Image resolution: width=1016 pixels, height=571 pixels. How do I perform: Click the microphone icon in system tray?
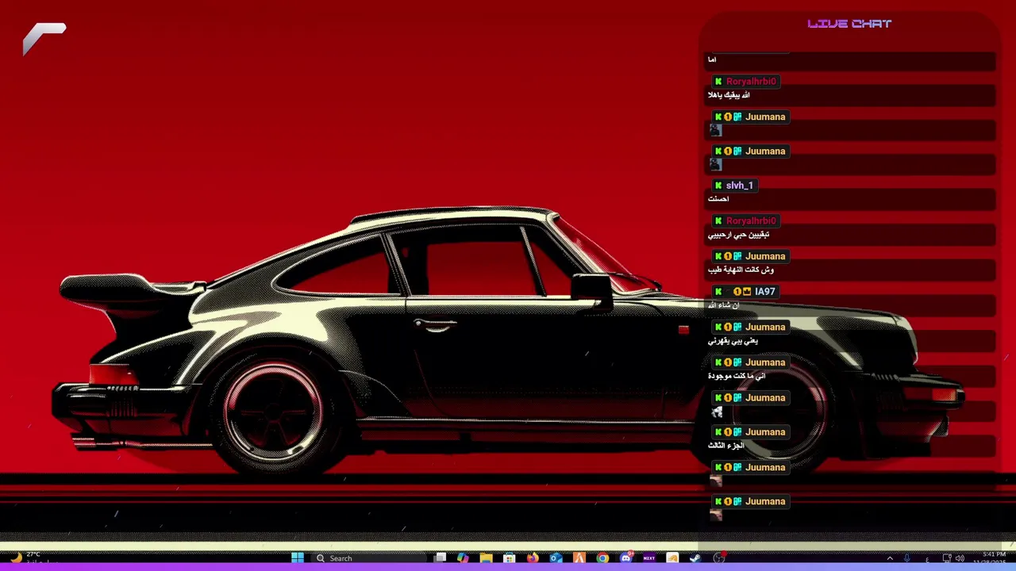coord(907,558)
